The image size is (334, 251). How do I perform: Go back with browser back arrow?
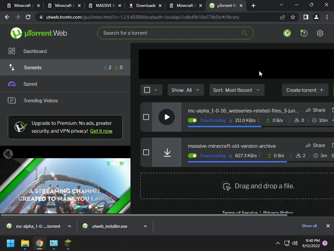(7, 17)
